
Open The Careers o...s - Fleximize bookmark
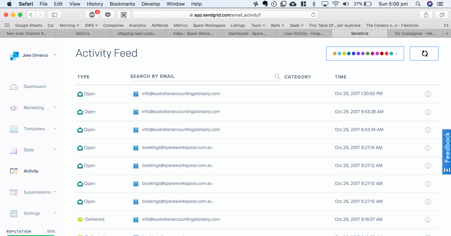392,26
